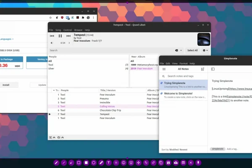Choose the filled rectangle tool

(86, 163)
